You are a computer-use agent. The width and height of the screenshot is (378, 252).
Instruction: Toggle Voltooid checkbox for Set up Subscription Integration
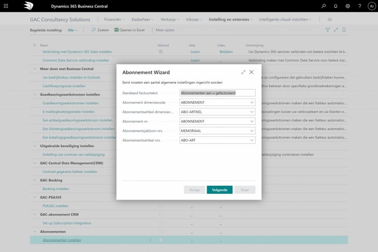(161, 223)
